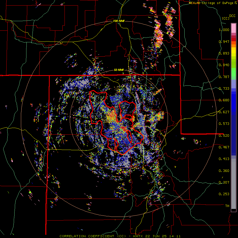Pick the pink top segment of color bar
The height and width of the screenshot is (238, 238).
pyautogui.click(x=234, y=28)
